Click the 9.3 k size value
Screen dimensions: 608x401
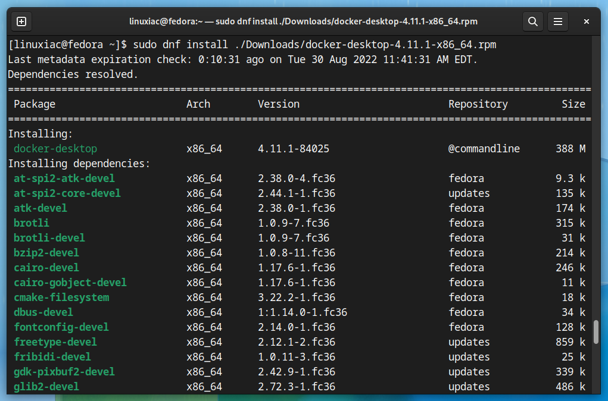(570, 178)
